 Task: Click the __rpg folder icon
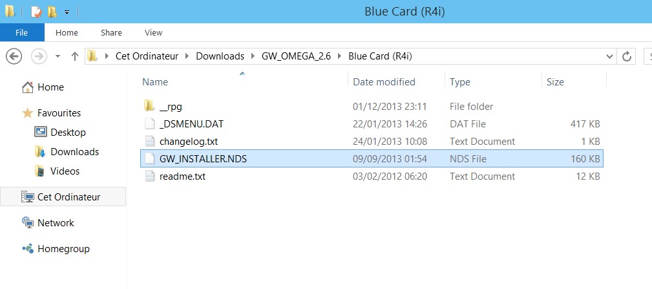point(150,107)
